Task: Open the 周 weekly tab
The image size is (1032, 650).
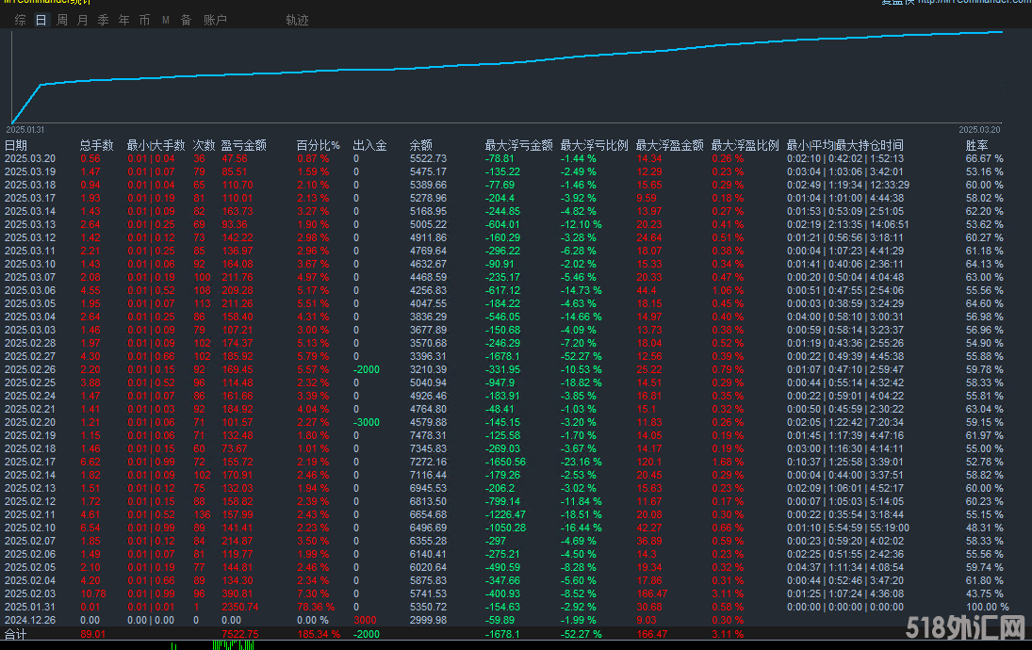Action: pos(62,20)
